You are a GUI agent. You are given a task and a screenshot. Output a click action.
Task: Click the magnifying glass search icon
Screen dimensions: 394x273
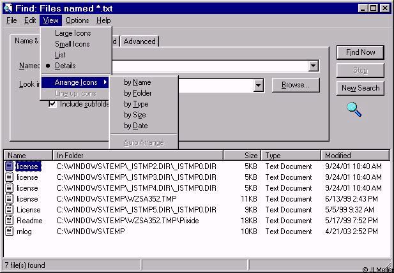[x=354, y=109]
